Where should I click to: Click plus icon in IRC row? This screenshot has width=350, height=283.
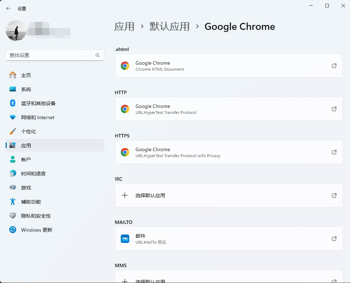[125, 195]
